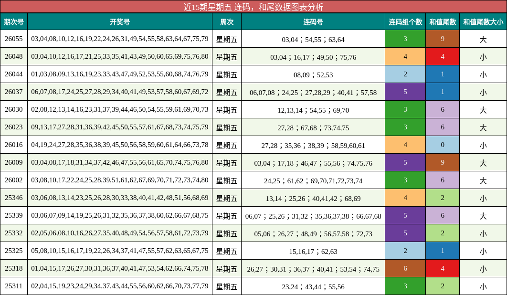This screenshot has width=507, height=295.
Task: Click the brown cell showing 9 in row 26009
Action: (443, 163)
